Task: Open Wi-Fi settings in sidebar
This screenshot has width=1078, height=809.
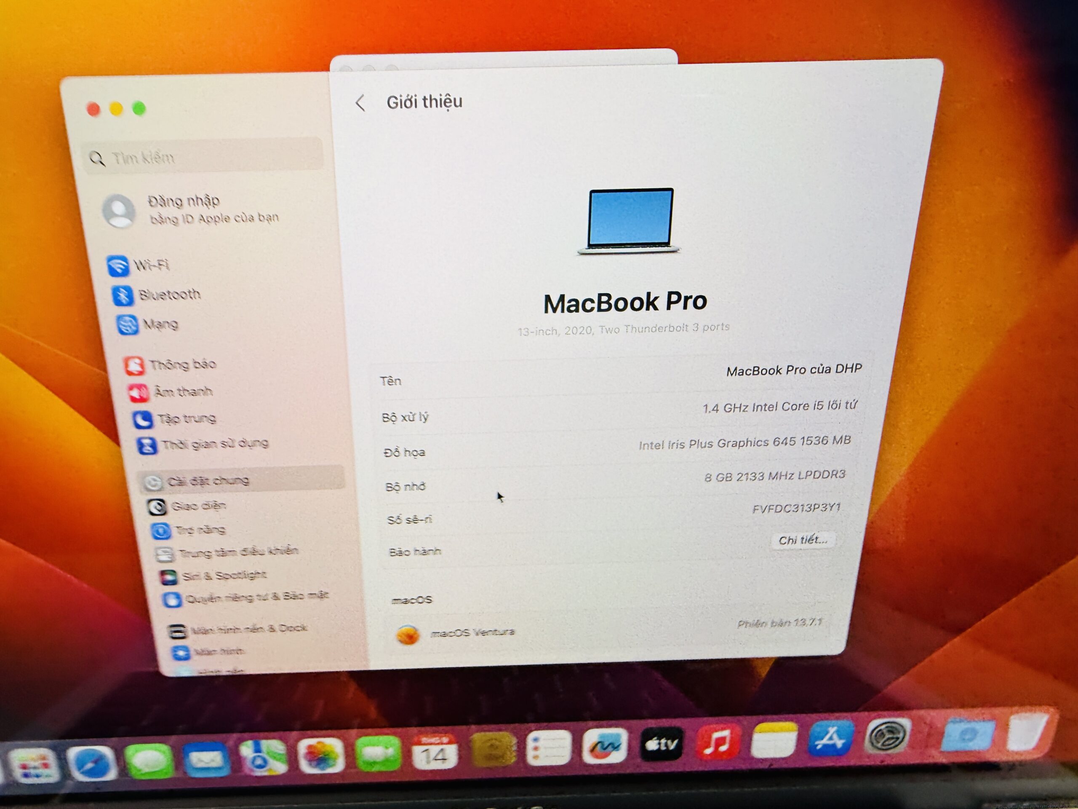Action: [x=139, y=266]
